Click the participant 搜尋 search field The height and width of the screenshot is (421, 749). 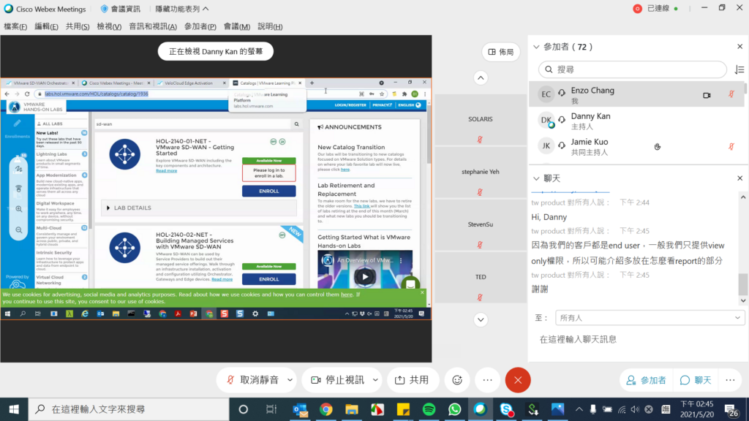[633, 69]
